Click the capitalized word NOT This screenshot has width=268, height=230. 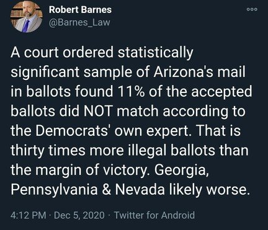click(98, 111)
